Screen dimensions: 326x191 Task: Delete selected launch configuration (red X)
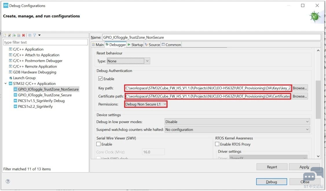pyautogui.click(x=23, y=35)
